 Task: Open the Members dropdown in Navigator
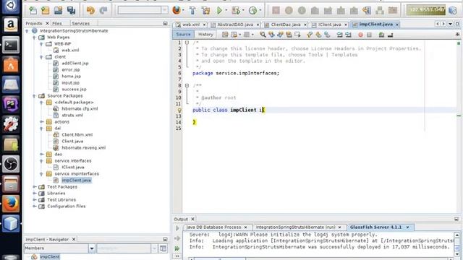coord(92,248)
